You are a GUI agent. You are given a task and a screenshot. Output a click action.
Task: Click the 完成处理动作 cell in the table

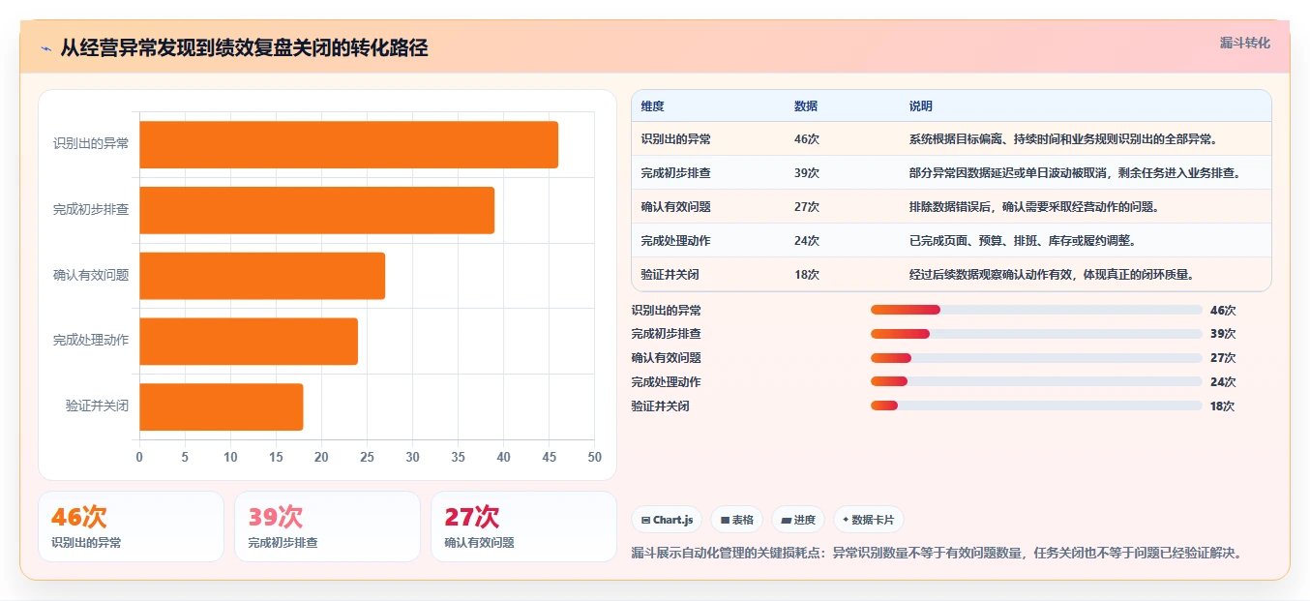(x=675, y=241)
